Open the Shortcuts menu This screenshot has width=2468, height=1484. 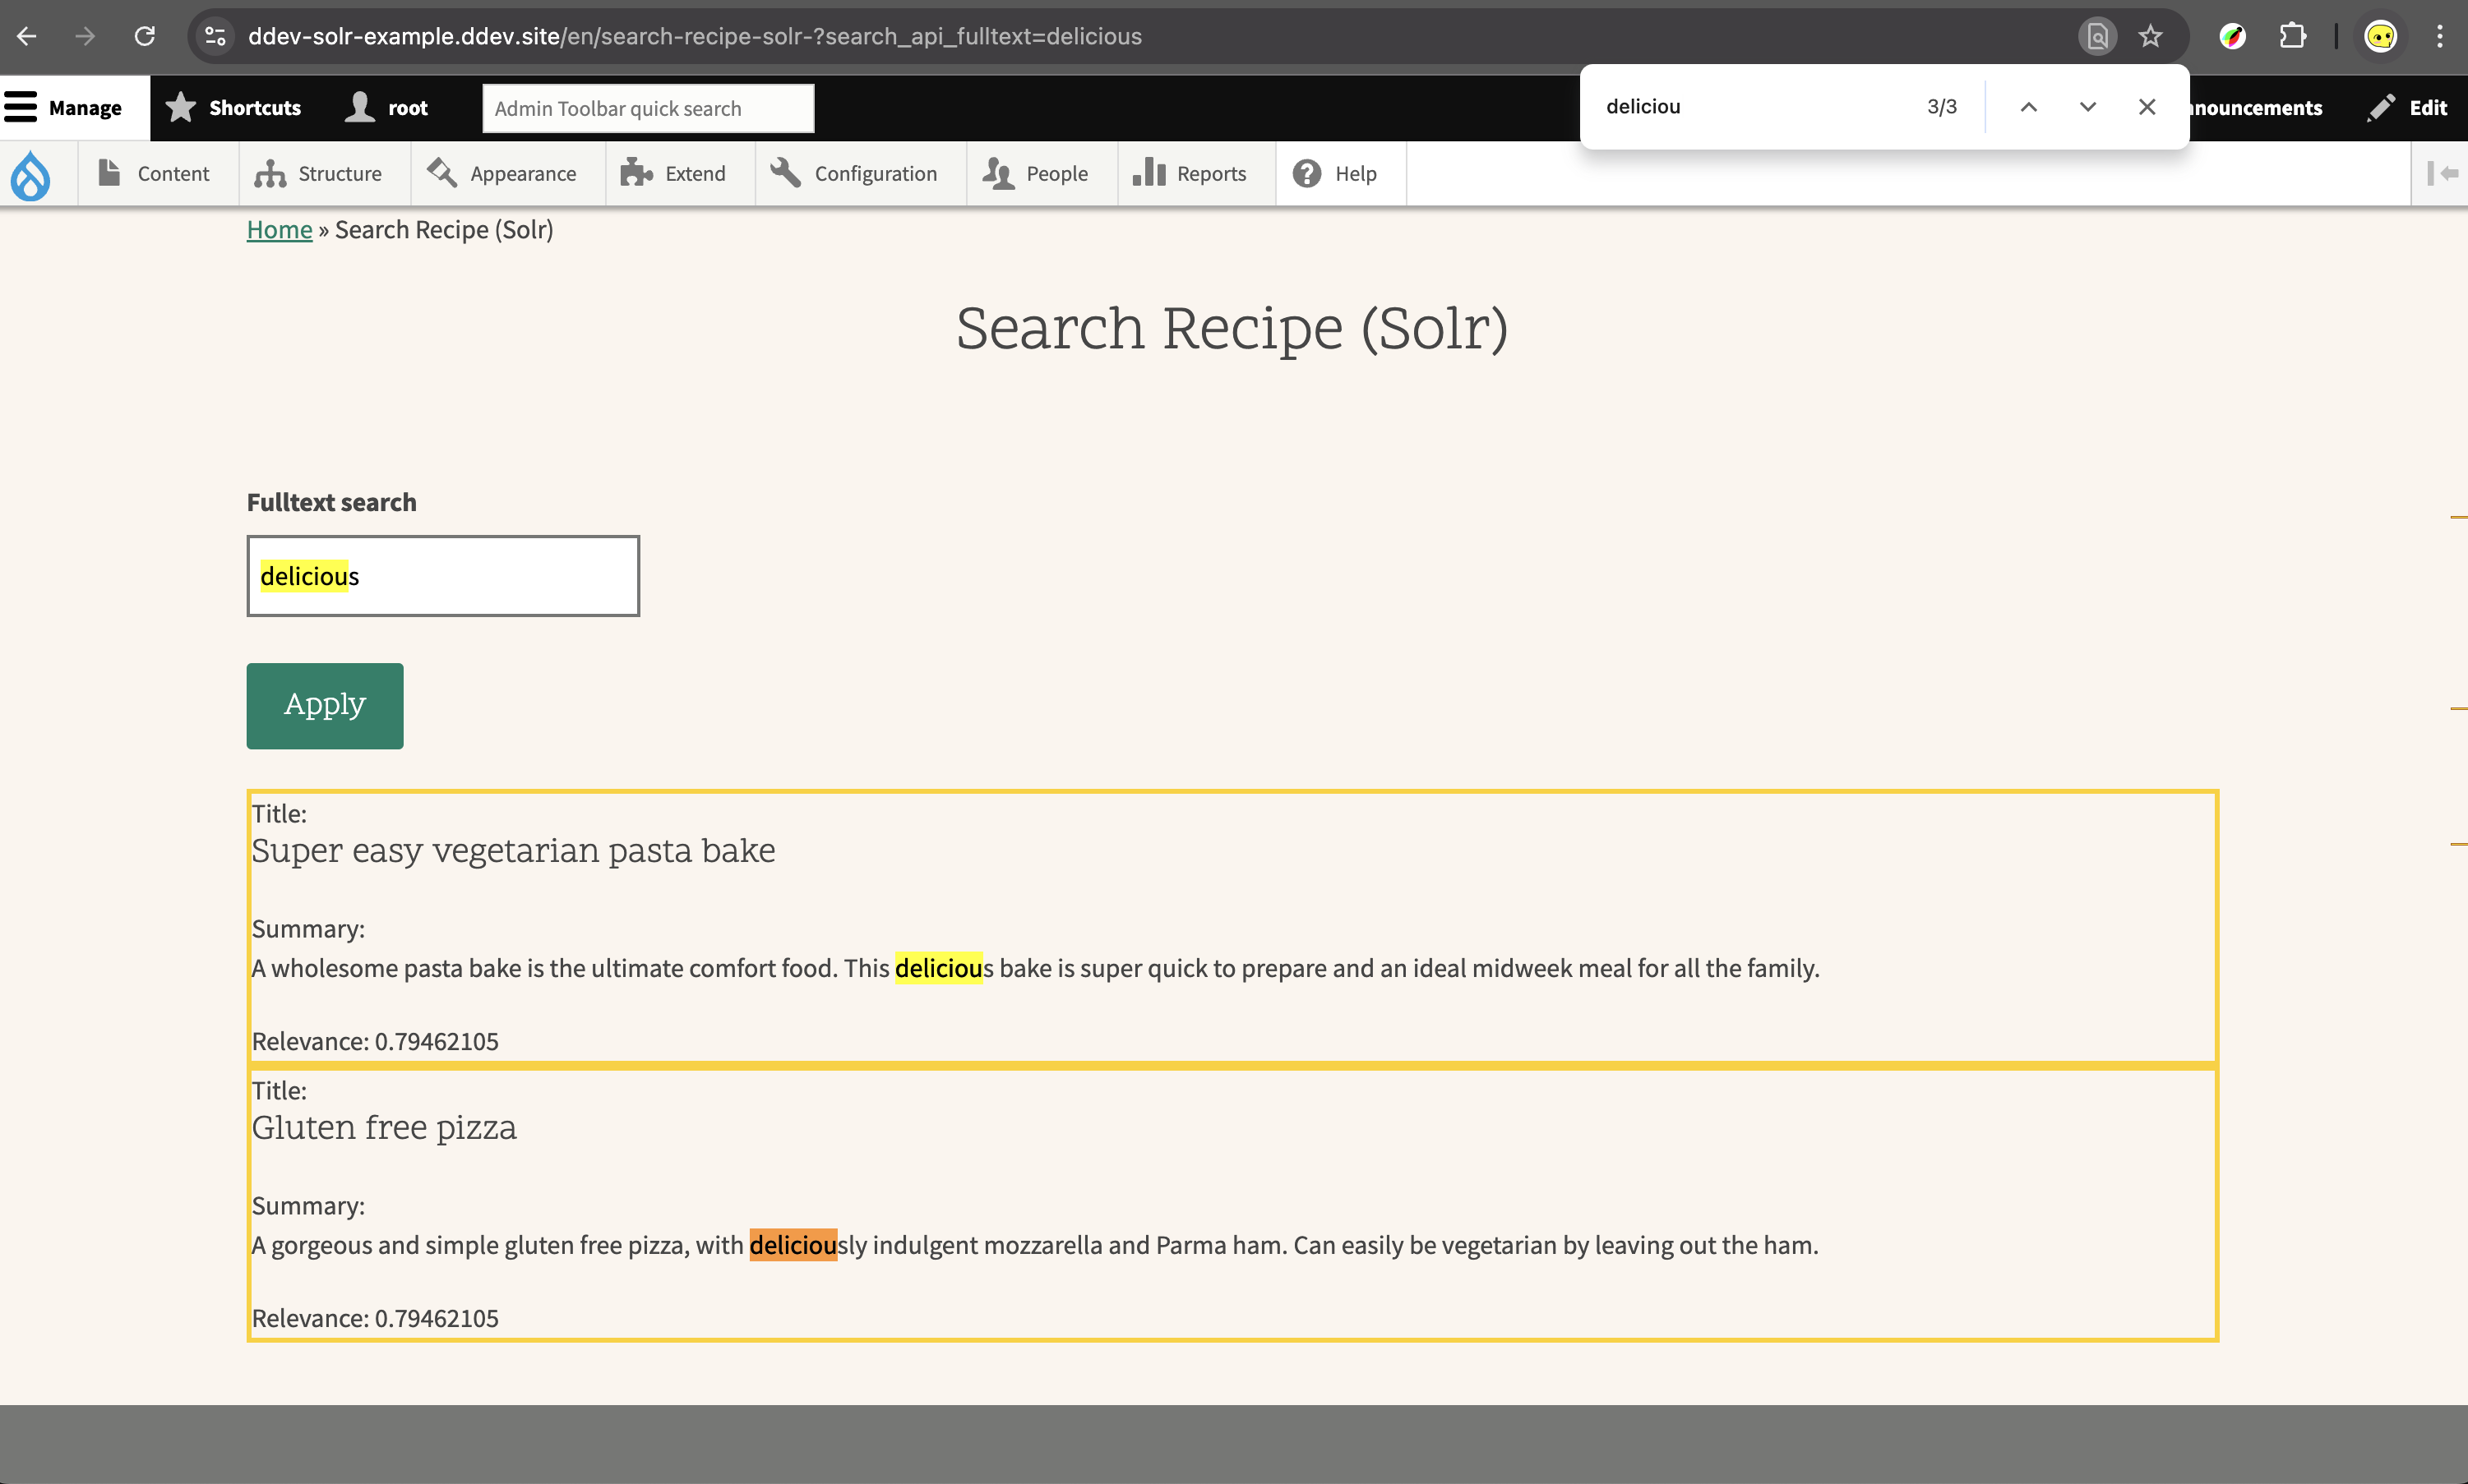tap(234, 108)
